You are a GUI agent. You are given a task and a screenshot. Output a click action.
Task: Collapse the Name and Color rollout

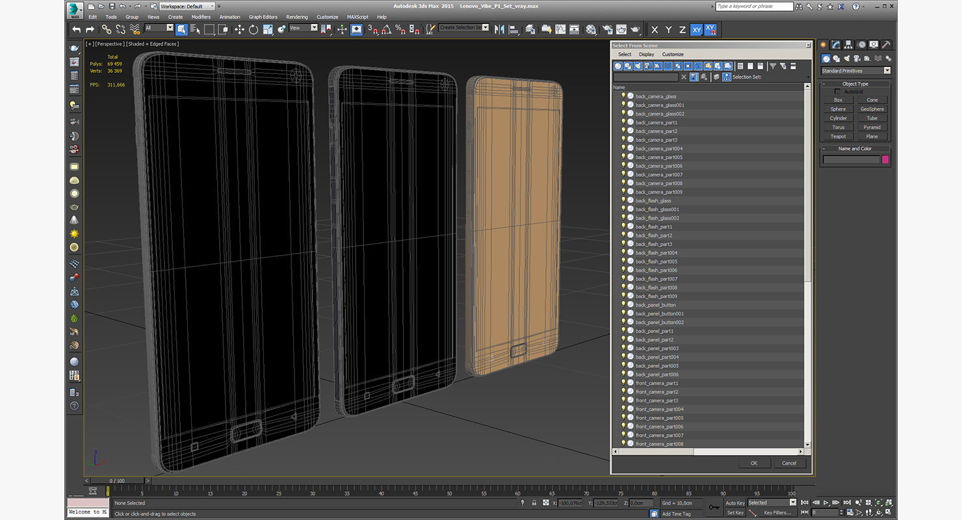click(855, 149)
